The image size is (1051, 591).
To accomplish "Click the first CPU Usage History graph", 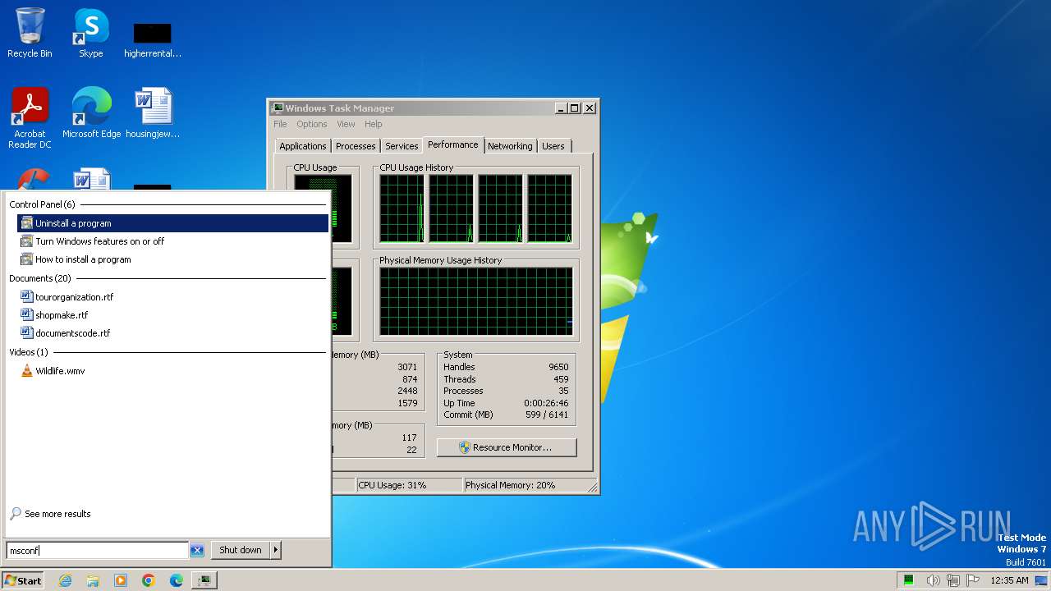I will pyautogui.click(x=402, y=208).
